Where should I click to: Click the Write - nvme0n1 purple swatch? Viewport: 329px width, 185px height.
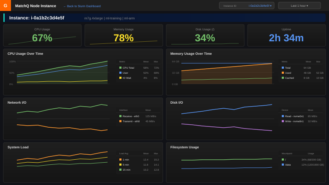pyautogui.click(x=283, y=121)
